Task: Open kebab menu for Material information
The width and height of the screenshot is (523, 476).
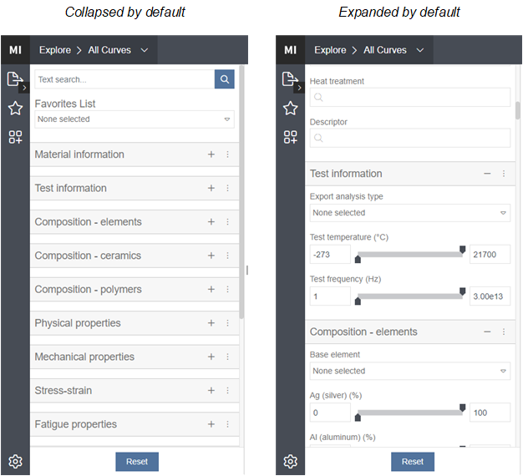Action: [x=227, y=154]
